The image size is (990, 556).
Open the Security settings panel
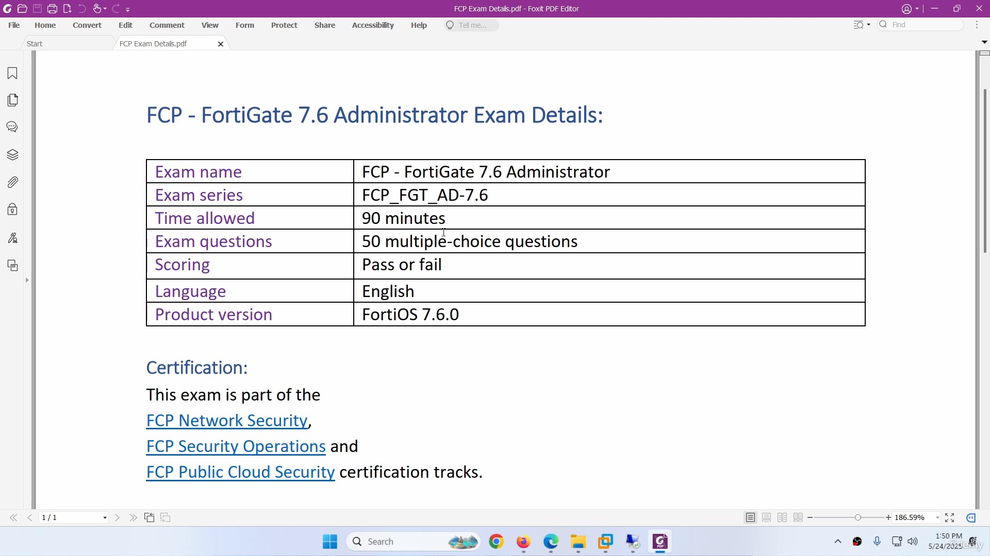(12, 210)
